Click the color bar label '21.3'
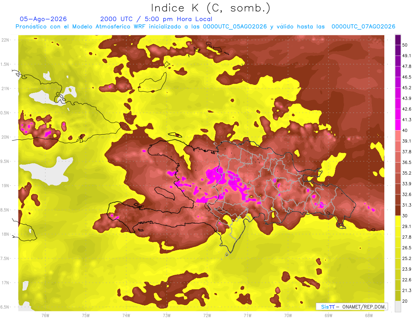Screen dimensions: 414x320 coord(406,291)
